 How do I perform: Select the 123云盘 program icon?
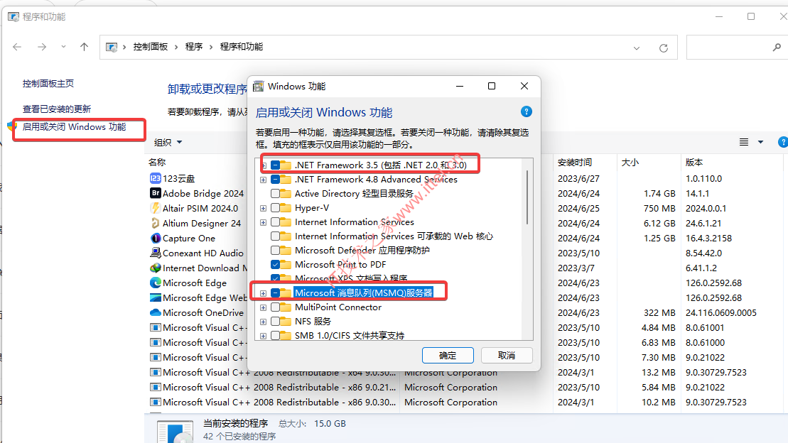point(156,178)
